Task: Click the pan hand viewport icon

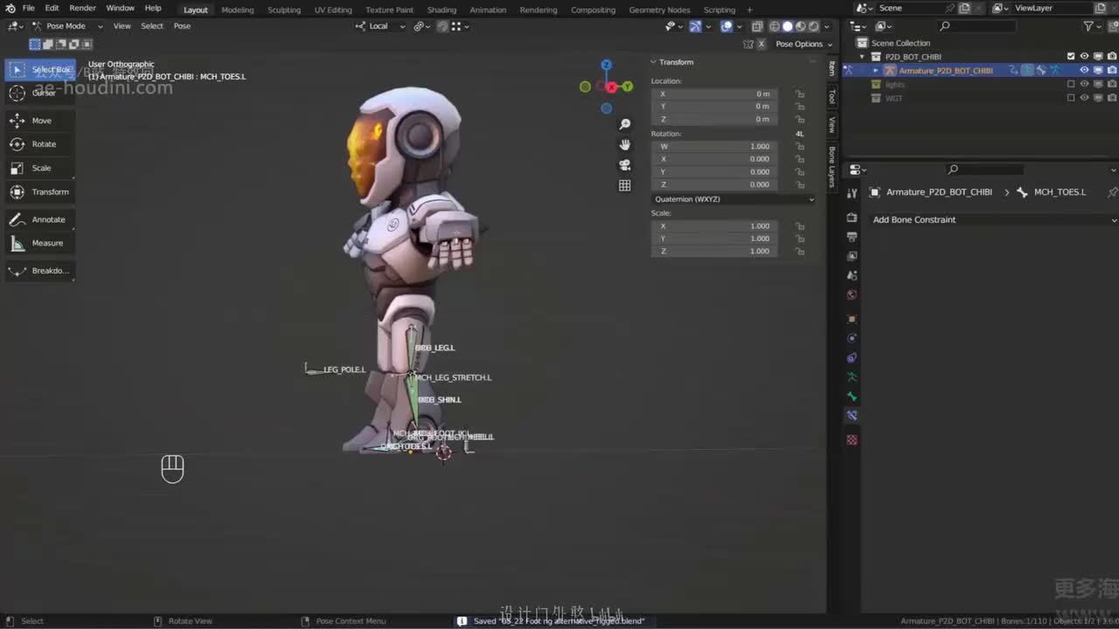Action: (x=625, y=144)
